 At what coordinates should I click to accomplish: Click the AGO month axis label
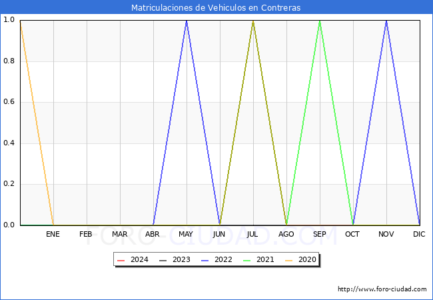coord(286,234)
